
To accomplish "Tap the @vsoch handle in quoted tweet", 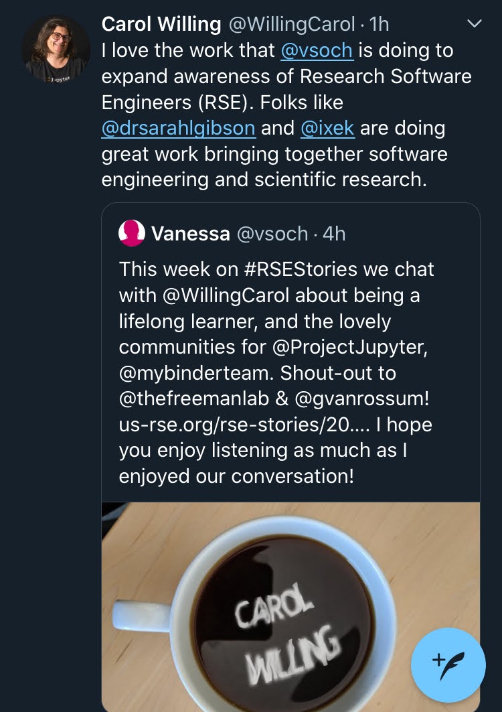I will click(272, 234).
